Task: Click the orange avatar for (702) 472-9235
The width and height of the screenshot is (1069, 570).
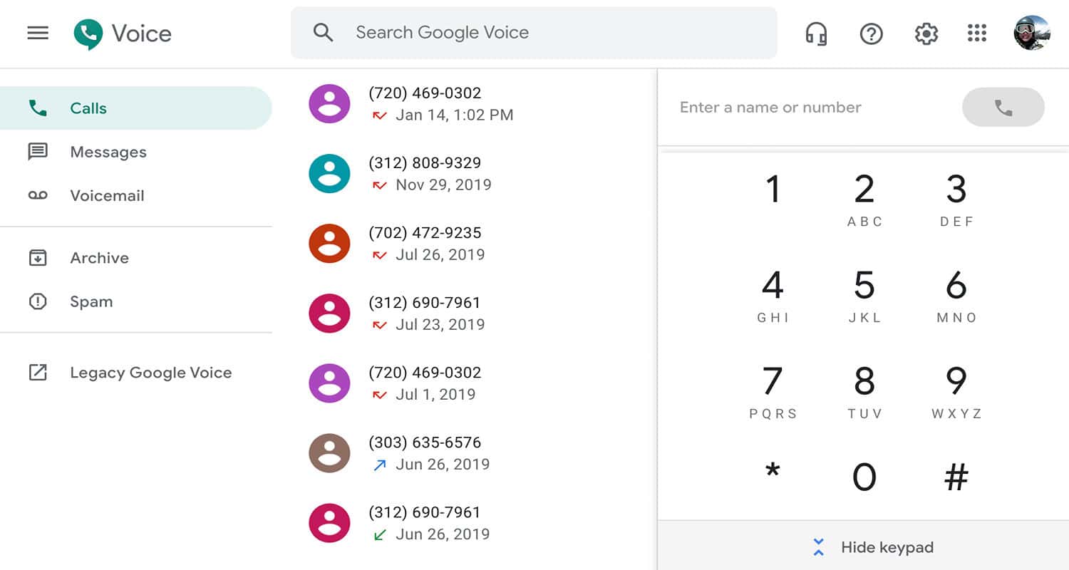Action: point(329,244)
